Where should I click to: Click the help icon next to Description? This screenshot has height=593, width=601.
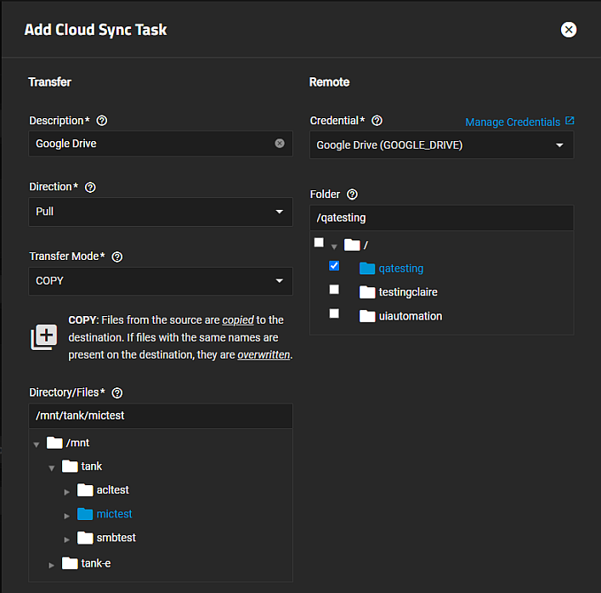click(x=103, y=121)
